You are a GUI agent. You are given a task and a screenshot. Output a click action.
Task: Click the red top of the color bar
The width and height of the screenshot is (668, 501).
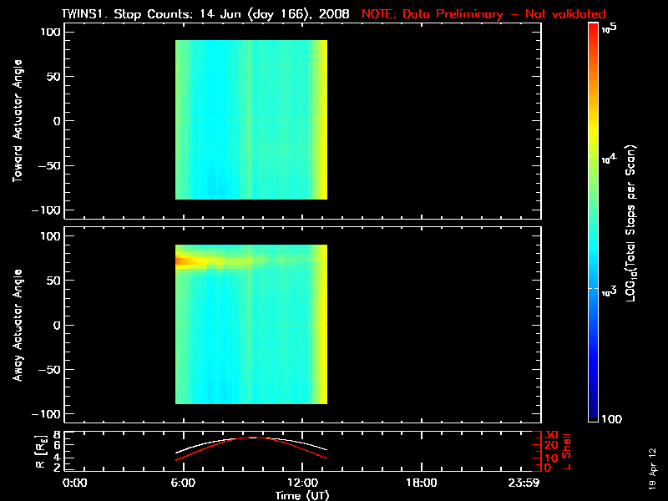point(593,28)
